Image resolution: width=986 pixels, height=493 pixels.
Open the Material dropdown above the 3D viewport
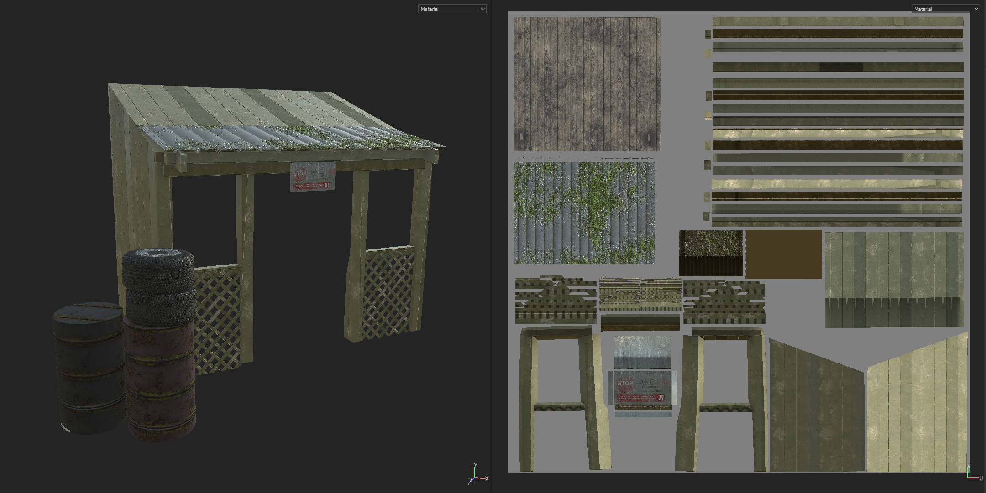coord(452,9)
